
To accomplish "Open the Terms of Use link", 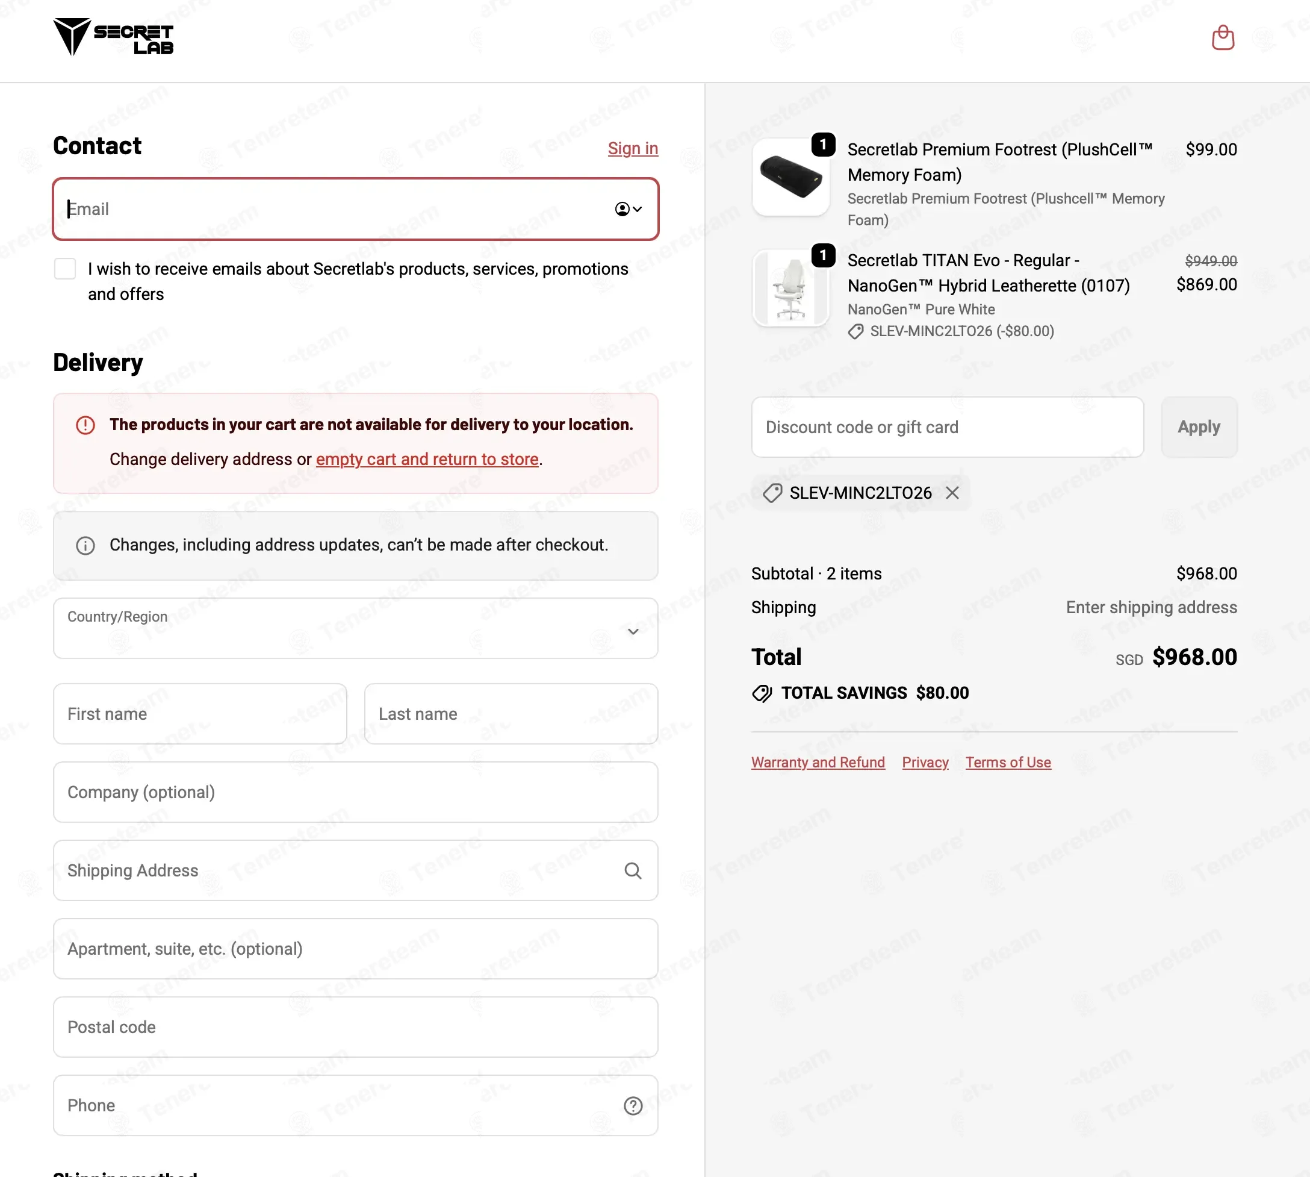I will 1008,763.
